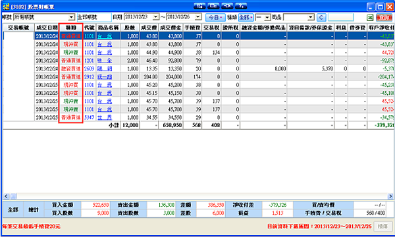This screenshot has width=395, height=237.
Task: Open the end date 2013/12/26 picker
Action: [x=198, y=17]
